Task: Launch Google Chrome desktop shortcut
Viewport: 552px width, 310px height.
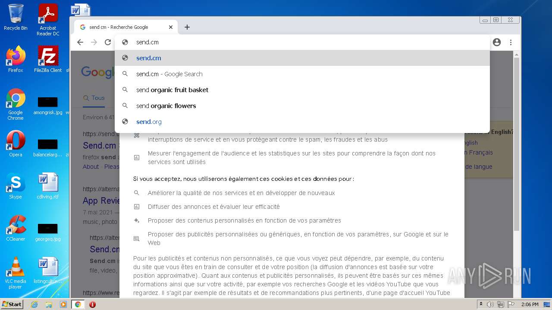Action: (x=16, y=105)
